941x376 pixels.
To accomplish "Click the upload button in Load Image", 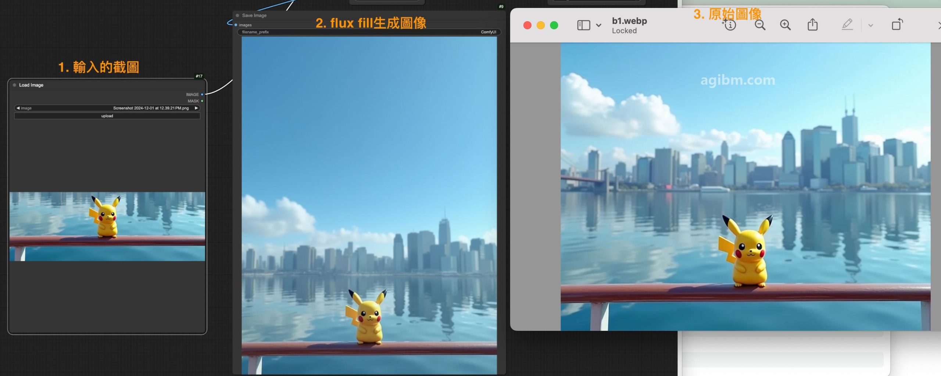I will click(107, 116).
